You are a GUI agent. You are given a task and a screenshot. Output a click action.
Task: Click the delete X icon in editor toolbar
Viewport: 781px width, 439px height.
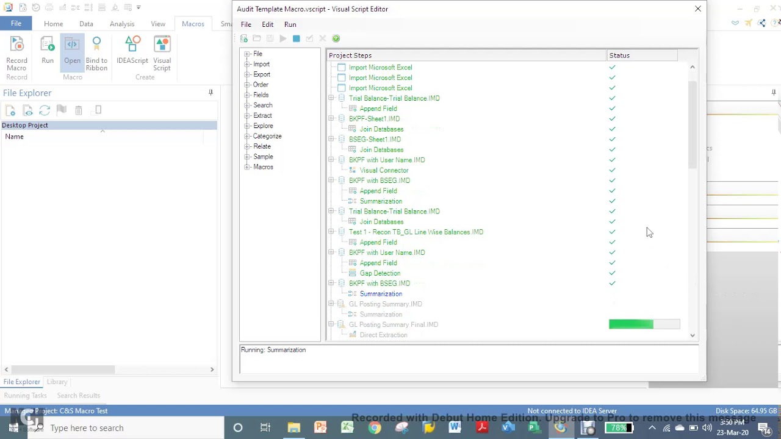pyautogui.click(x=323, y=38)
